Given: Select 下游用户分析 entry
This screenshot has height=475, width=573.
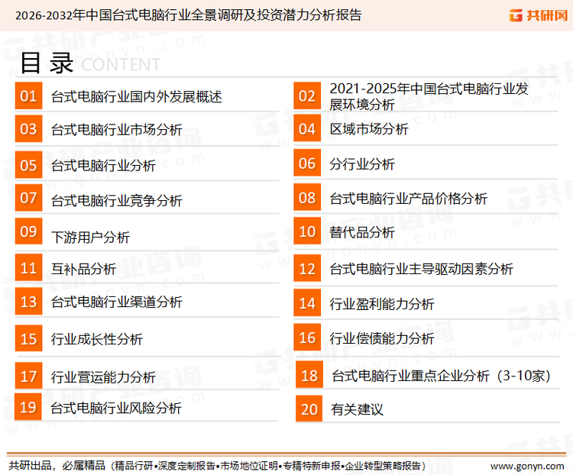Looking at the screenshot, I should tap(90, 237).
